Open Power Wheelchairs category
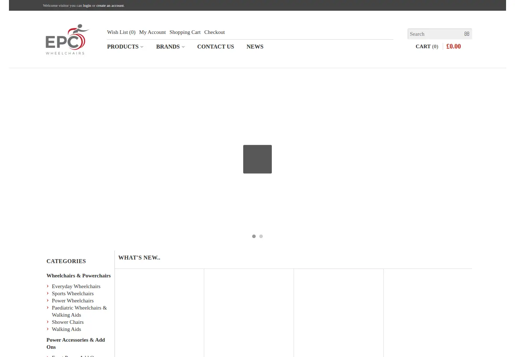Screen dimensions: 515x357 [x=73, y=301]
